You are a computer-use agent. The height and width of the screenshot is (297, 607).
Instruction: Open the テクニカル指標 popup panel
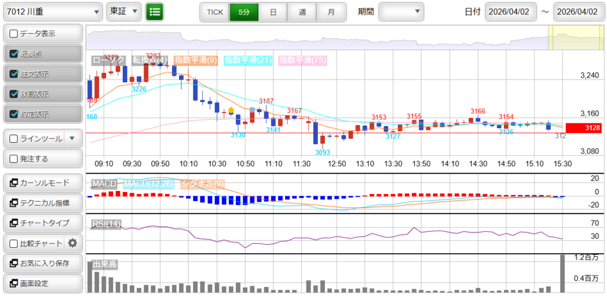(x=43, y=203)
